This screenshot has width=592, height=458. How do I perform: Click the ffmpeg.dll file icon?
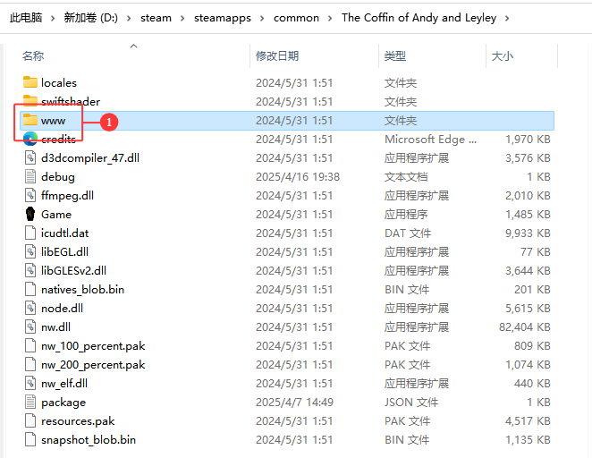click(30, 195)
